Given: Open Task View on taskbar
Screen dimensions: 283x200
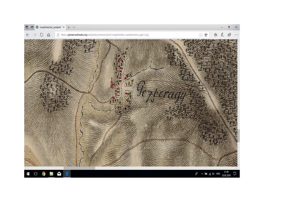Looking at the screenshot, I should click(35, 174).
